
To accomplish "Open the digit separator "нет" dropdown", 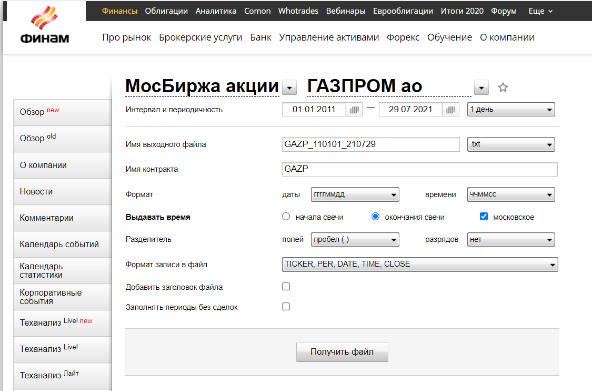I will (511, 239).
